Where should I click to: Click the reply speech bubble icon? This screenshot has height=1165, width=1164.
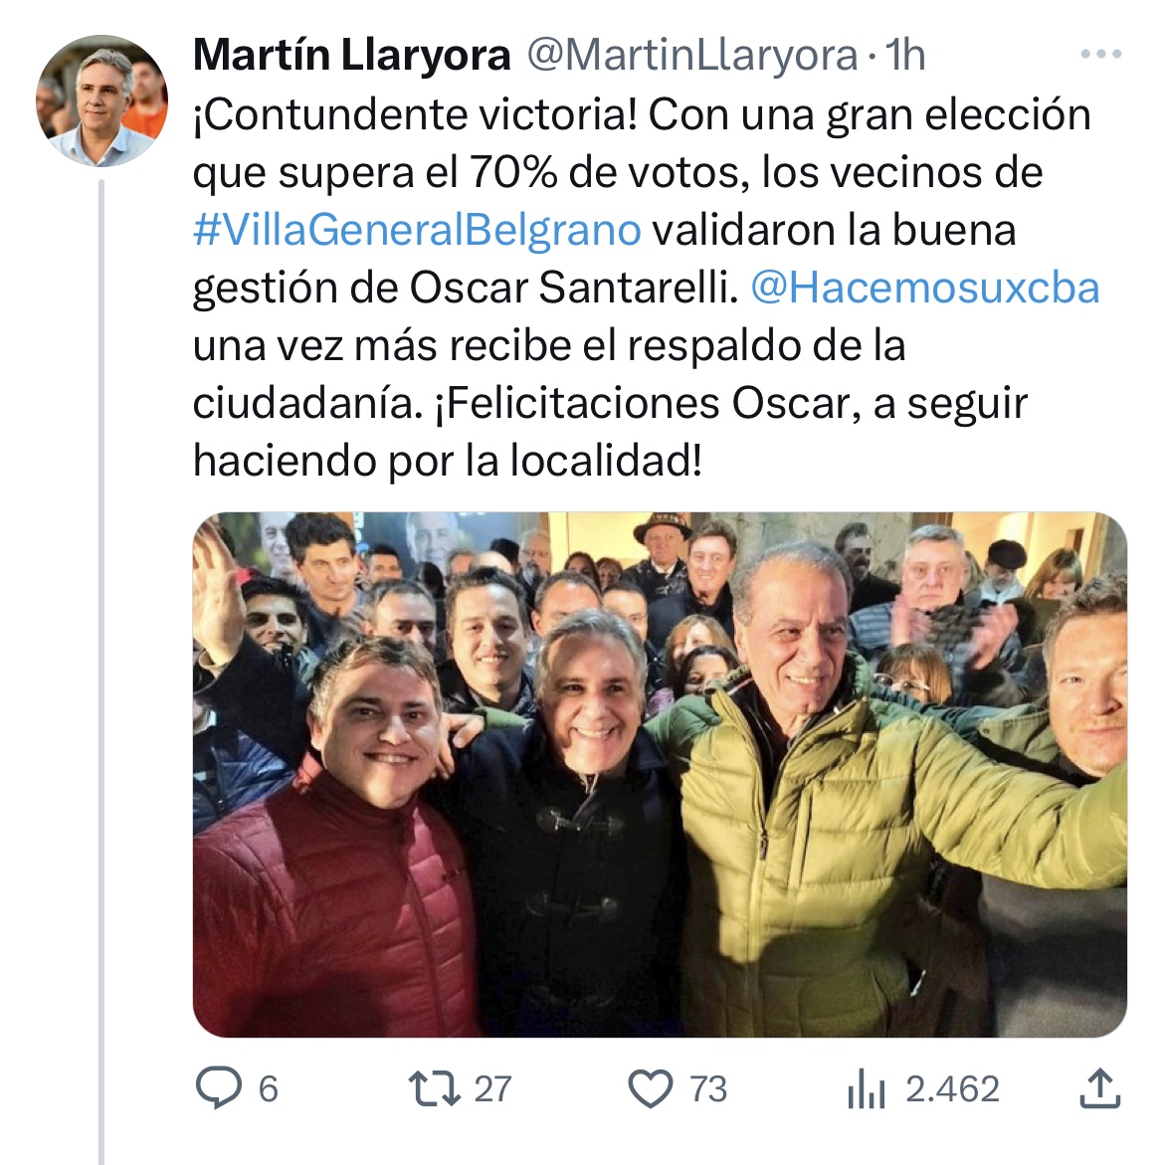[x=219, y=1087]
